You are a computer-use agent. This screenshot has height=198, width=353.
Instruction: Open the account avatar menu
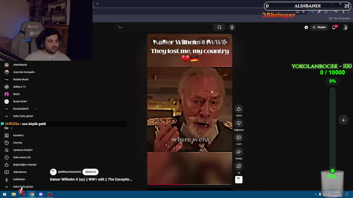coord(345,27)
